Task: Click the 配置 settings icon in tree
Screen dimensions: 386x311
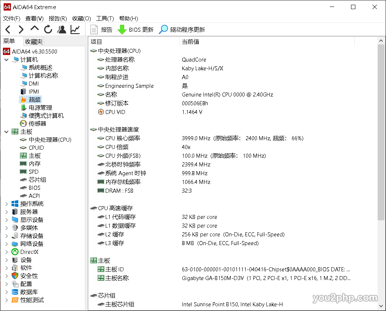Action: coord(15,284)
